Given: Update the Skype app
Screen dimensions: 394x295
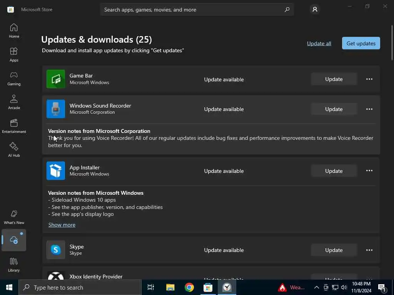Looking at the screenshot, I should (334, 250).
